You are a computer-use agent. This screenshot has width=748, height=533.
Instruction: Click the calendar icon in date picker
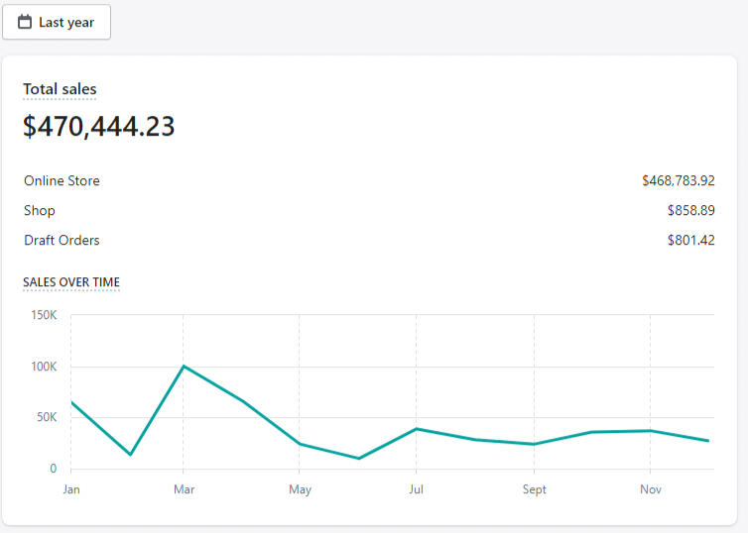pyautogui.click(x=25, y=22)
